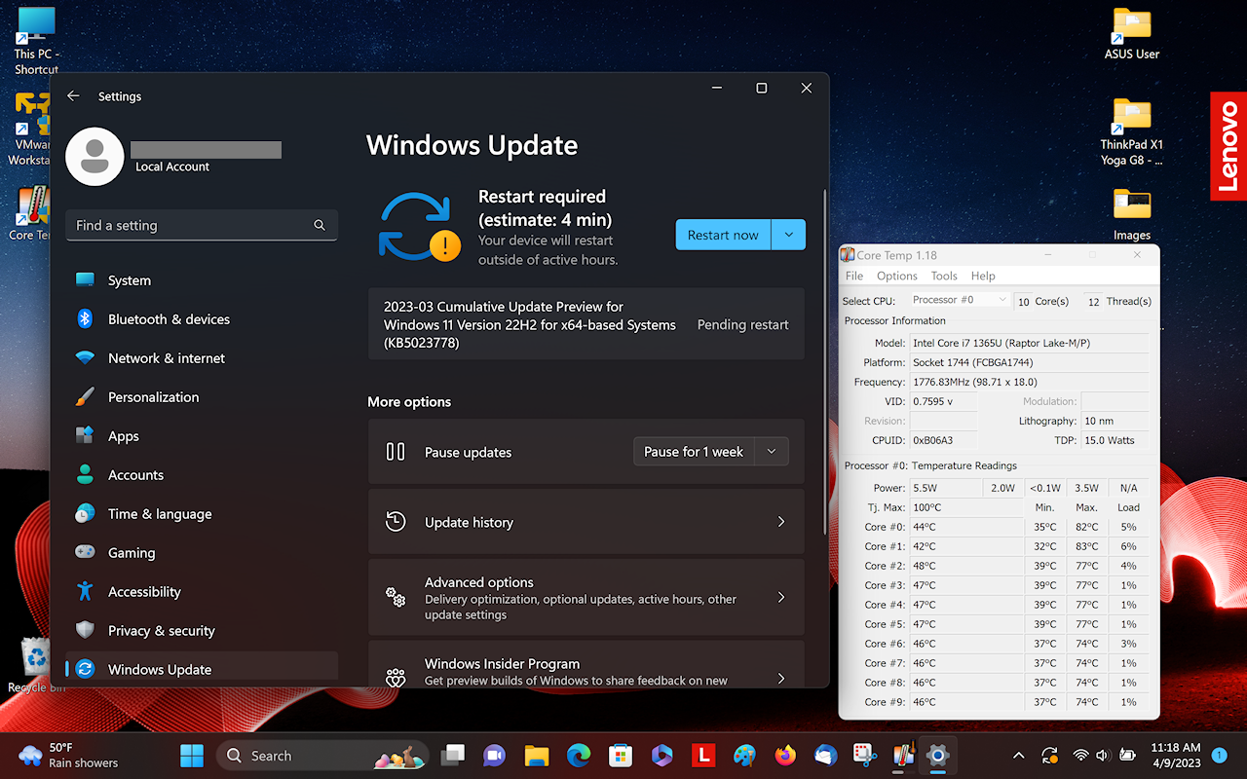Screen dimensions: 1247x779
Task: Open Windows Insider Program page
Action: (586, 664)
